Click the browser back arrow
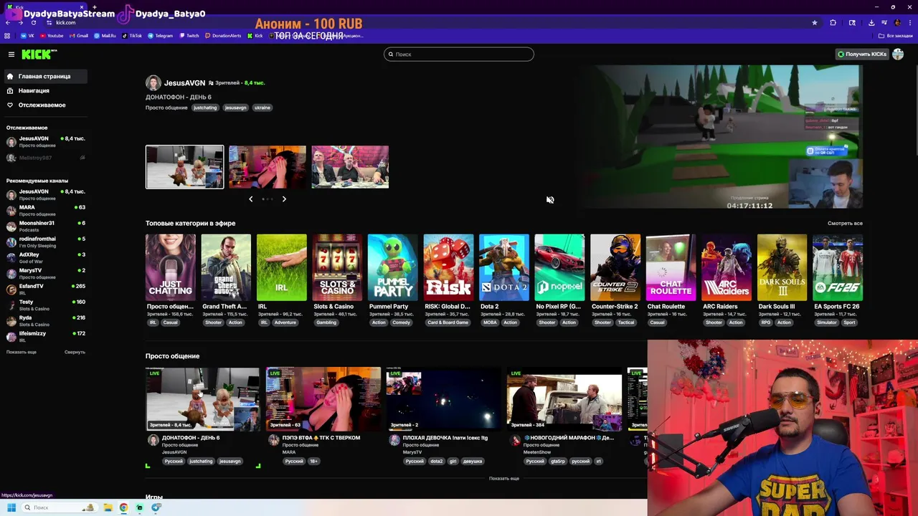Screen dimensions: 918x516 point(8,23)
